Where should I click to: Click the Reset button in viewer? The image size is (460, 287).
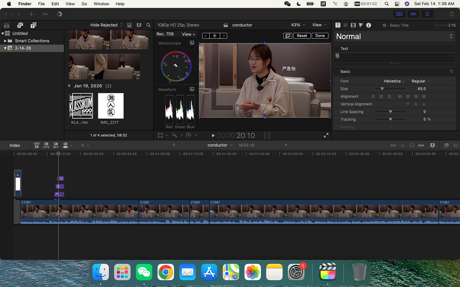[302, 36]
